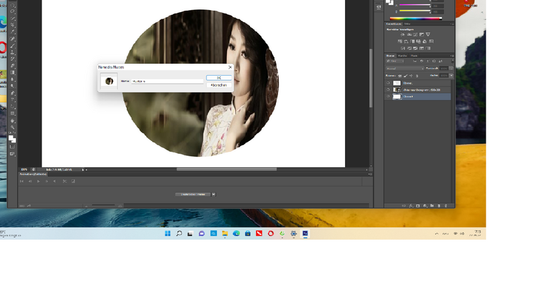Select the Hand tool
536x302 pixels.
13,121
